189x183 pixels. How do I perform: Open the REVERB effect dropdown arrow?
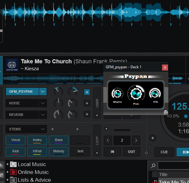click(43, 115)
